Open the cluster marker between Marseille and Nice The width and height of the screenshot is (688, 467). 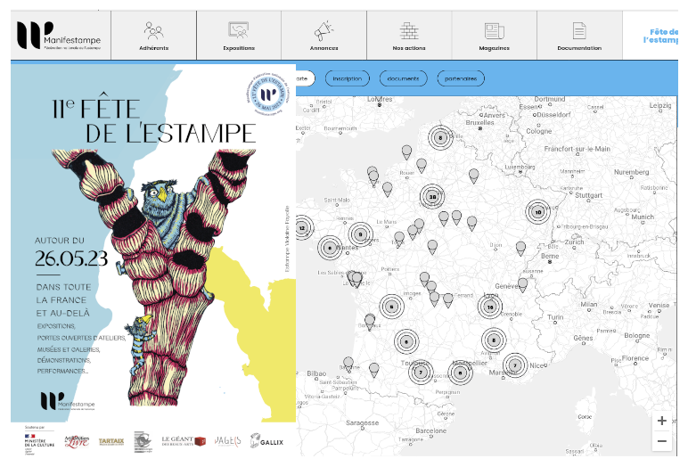point(515,365)
